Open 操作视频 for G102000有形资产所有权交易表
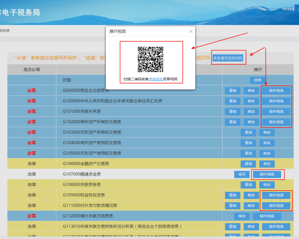This screenshot has width=299, height=239. 276,122
